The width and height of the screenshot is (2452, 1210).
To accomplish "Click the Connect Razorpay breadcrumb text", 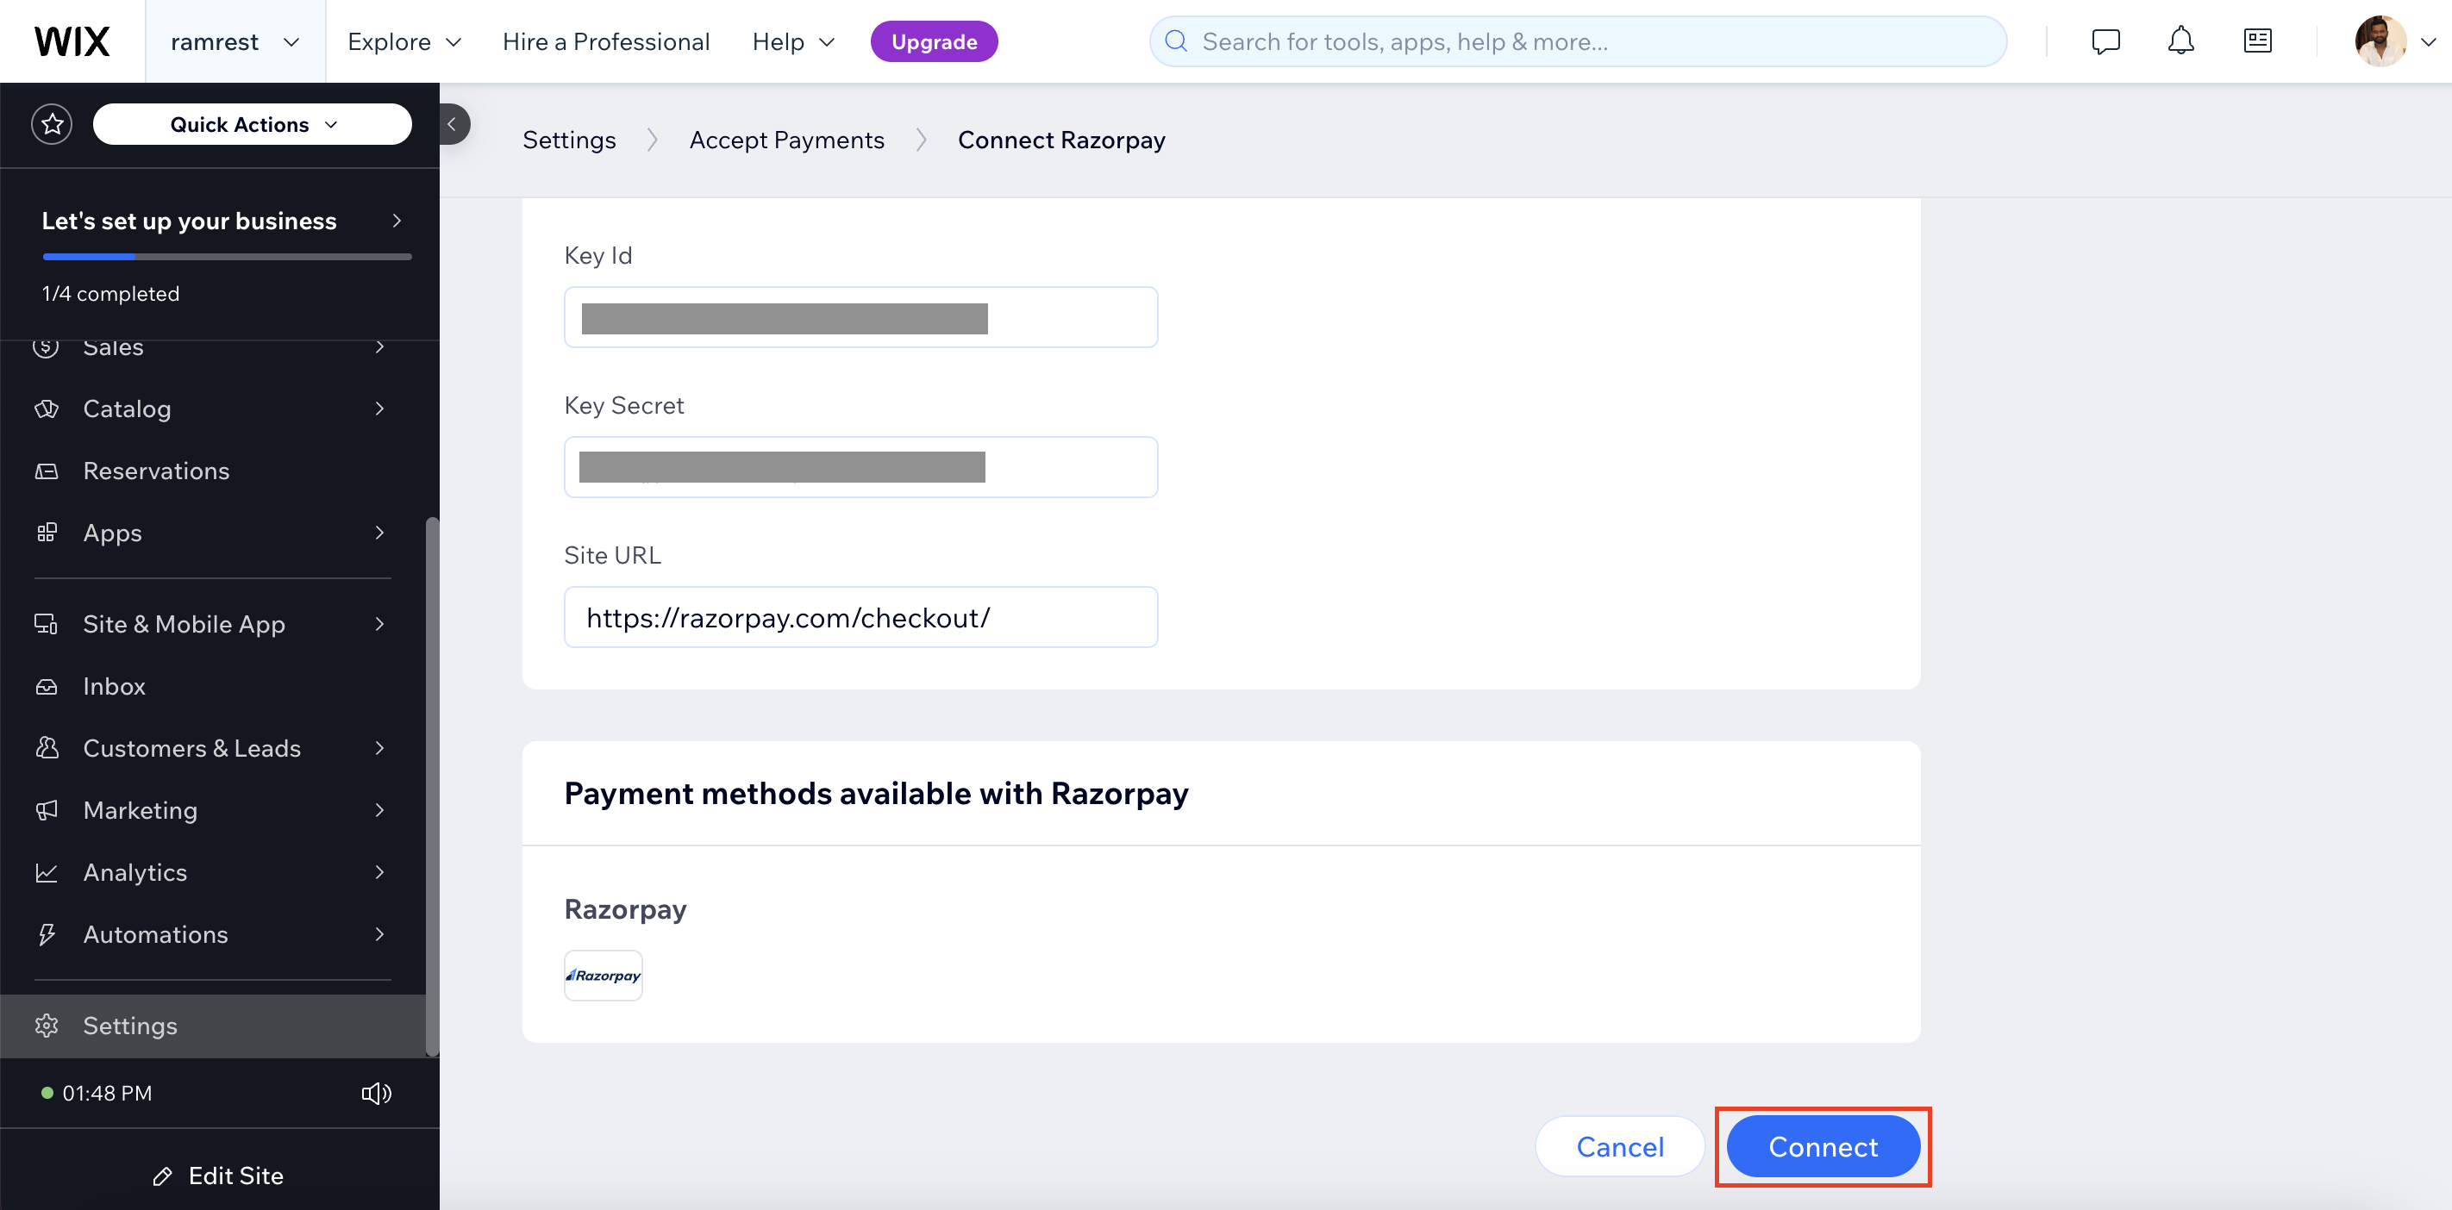I will click(1061, 140).
